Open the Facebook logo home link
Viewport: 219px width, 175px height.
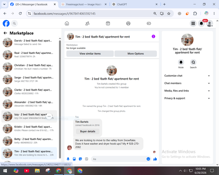click(6, 23)
